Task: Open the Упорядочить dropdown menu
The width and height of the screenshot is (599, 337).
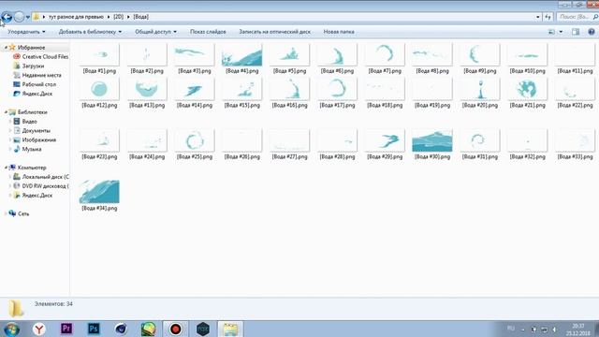Action: pos(26,32)
